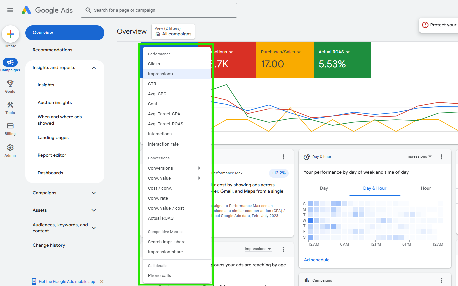458x286 pixels.
Task: Open Day & hour Impressions dropdown
Action: pos(418,157)
